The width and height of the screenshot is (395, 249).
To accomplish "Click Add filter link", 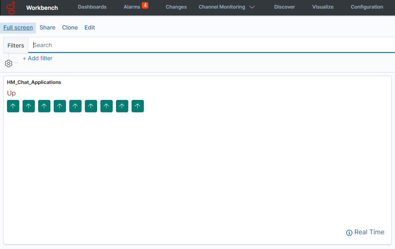I will [x=38, y=58].
